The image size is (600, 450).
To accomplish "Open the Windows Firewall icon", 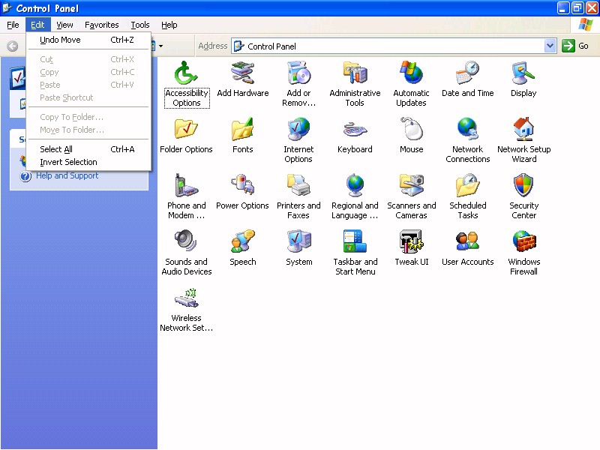I will (x=523, y=241).
